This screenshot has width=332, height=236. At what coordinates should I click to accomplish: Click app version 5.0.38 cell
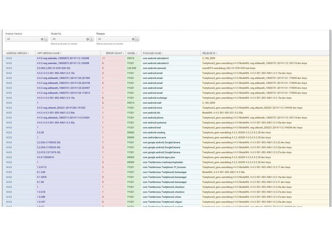[68, 132]
